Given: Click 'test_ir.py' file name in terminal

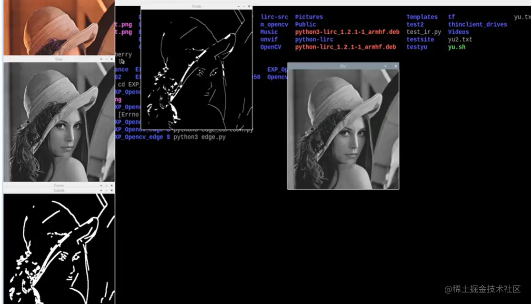Looking at the screenshot, I should [x=424, y=32].
